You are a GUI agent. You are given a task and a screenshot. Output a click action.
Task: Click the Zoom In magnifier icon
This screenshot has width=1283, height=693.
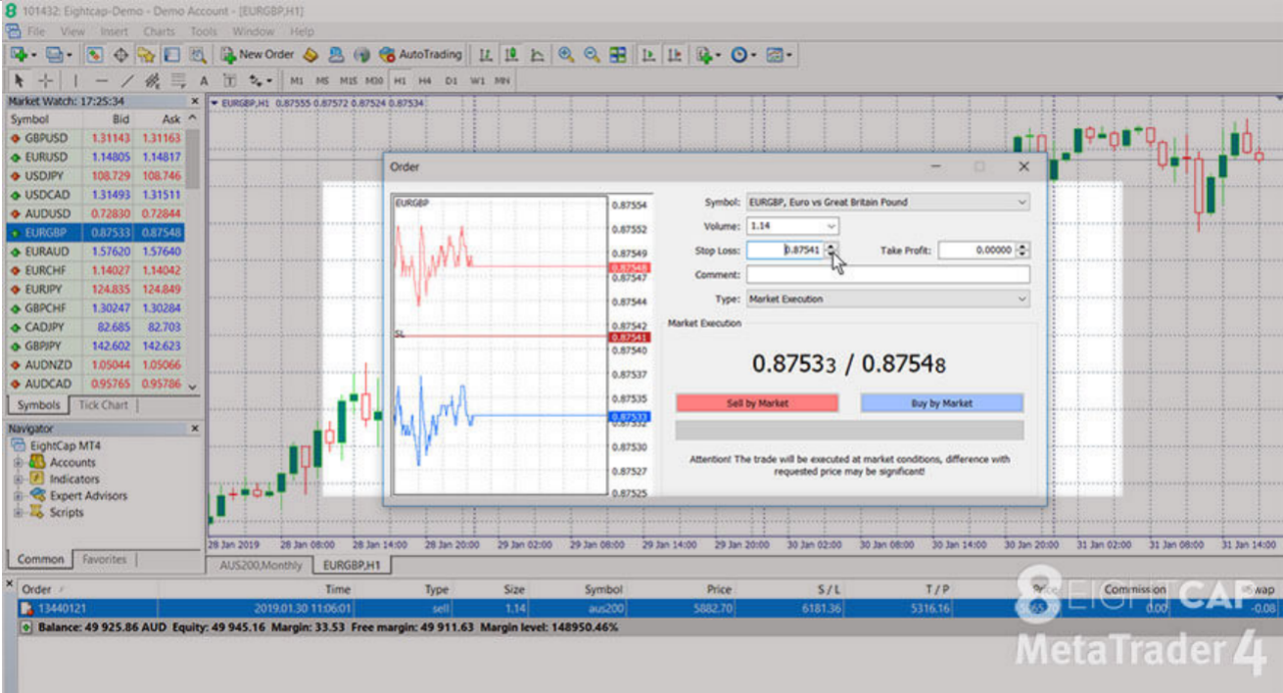566,55
